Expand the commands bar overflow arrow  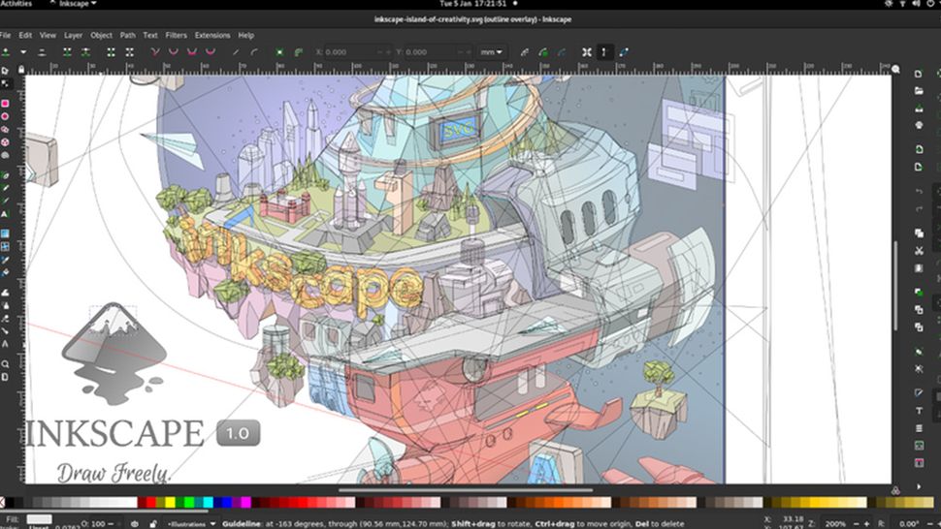[919, 486]
